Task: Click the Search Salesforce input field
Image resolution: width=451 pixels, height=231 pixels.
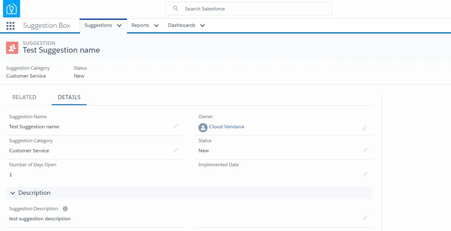Action: point(248,9)
